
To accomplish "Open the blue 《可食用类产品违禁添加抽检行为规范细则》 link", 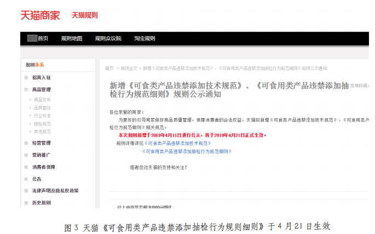I will point(187,151).
